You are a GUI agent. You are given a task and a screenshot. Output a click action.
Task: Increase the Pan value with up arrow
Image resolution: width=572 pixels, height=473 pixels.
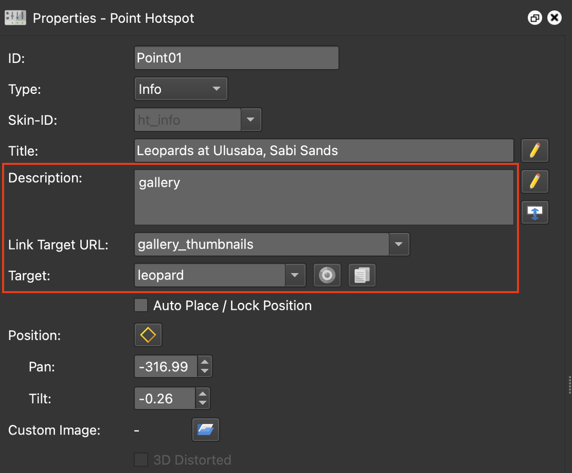(205, 361)
